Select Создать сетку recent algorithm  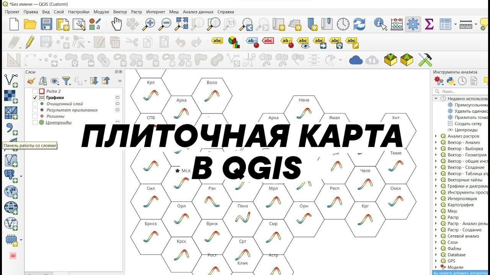pos(468,124)
